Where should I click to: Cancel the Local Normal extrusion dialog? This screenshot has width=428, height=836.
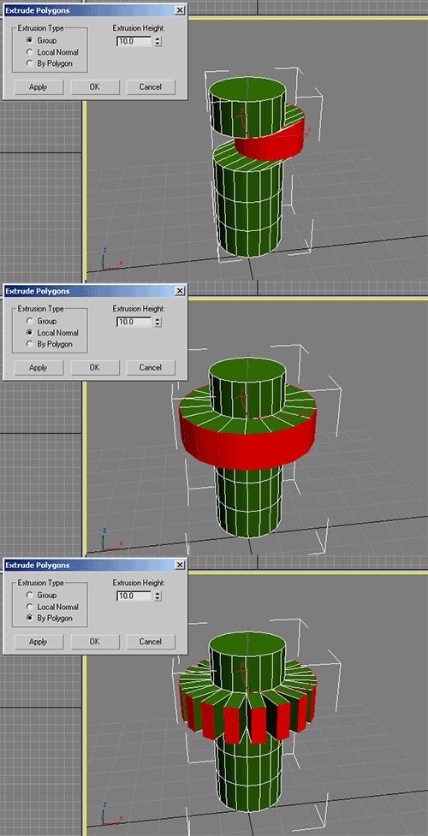click(151, 367)
